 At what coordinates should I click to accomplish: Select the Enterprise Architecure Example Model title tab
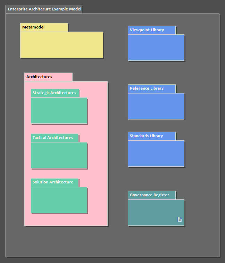point(44,9)
